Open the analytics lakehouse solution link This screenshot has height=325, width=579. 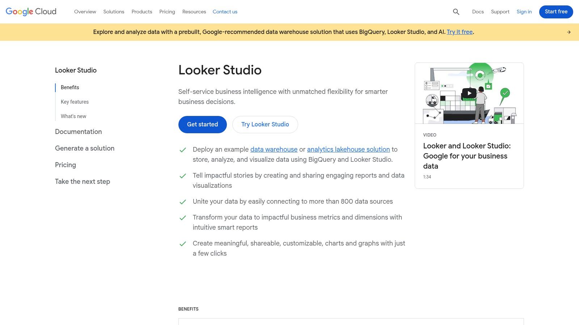coord(348,149)
